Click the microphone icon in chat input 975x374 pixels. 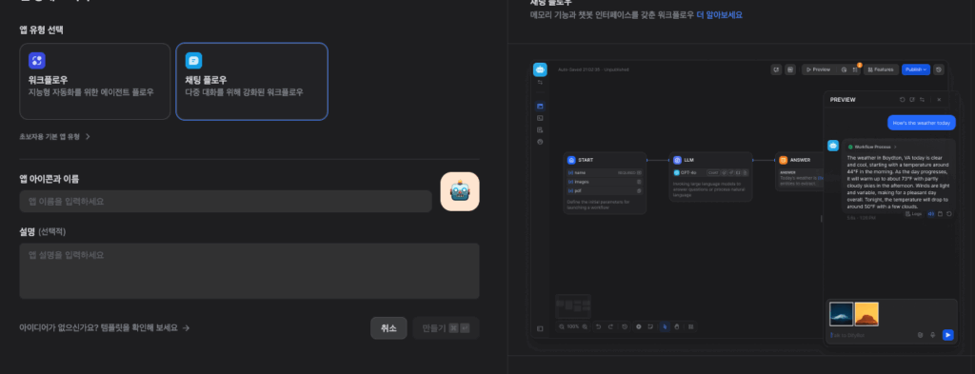pos(933,335)
